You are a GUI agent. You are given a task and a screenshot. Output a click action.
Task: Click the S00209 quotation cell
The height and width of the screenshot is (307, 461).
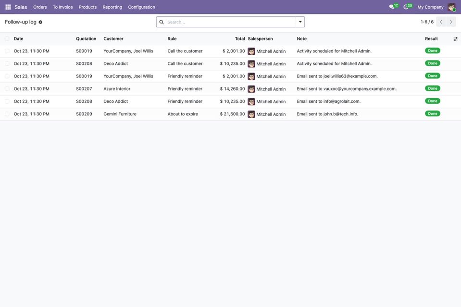click(84, 114)
